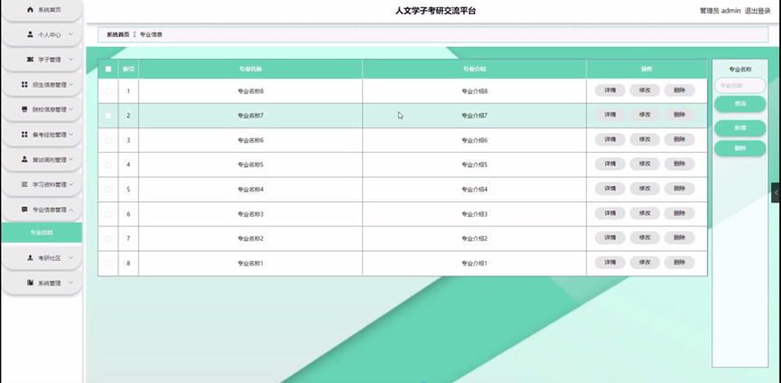This screenshot has width=781, height=383.
Task: Expand the 备考经验管理 chevron
Action: point(70,135)
